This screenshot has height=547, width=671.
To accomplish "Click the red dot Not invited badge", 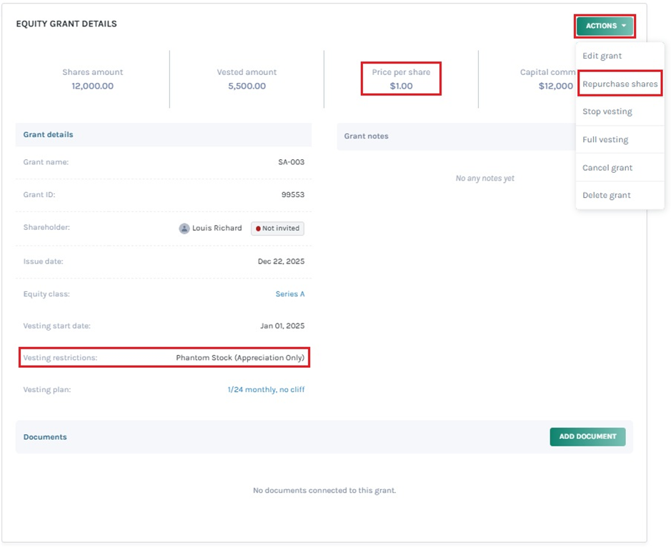I will (x=277, y=229).
